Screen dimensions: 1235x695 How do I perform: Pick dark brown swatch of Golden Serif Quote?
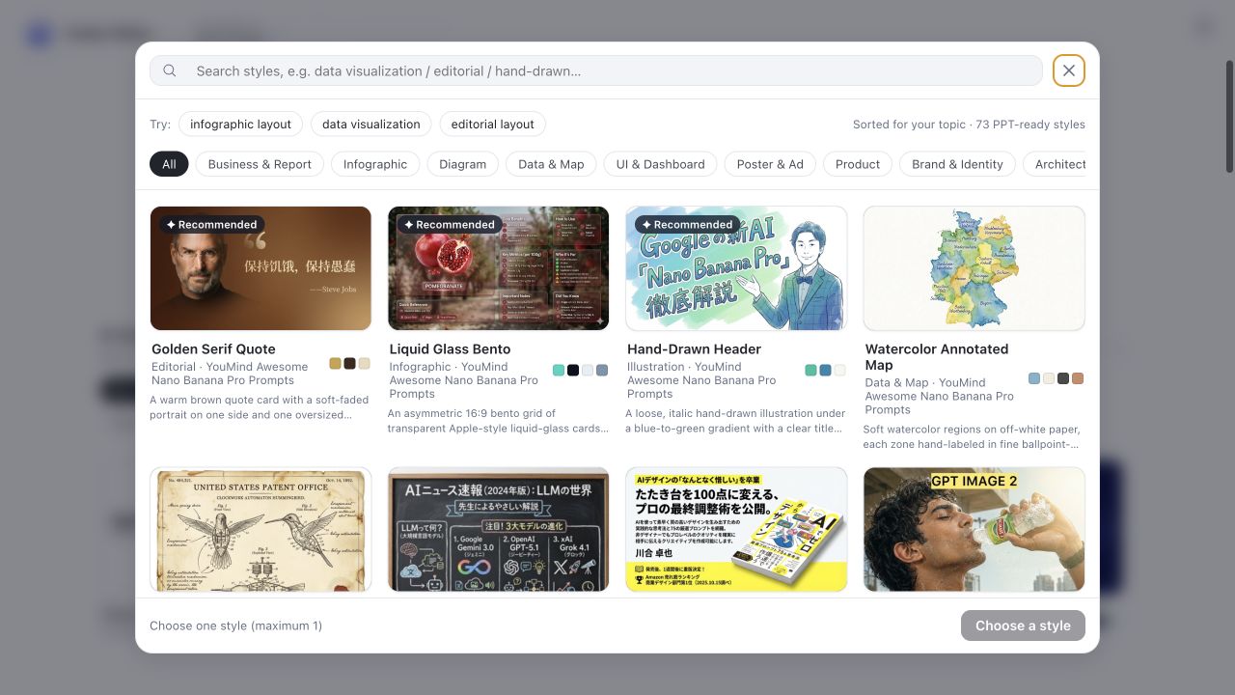(349, 364)
